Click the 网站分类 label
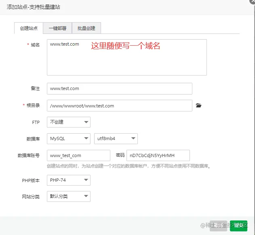Image resolution: width=255 pixels, height=235 pixels. click(x=31, y=197)
